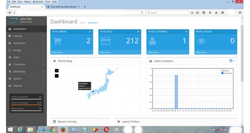Image resolution: width=250 pixels, height=133 pixels.
Task: Expand the Sales menu chevron
Action: (43, 57)
